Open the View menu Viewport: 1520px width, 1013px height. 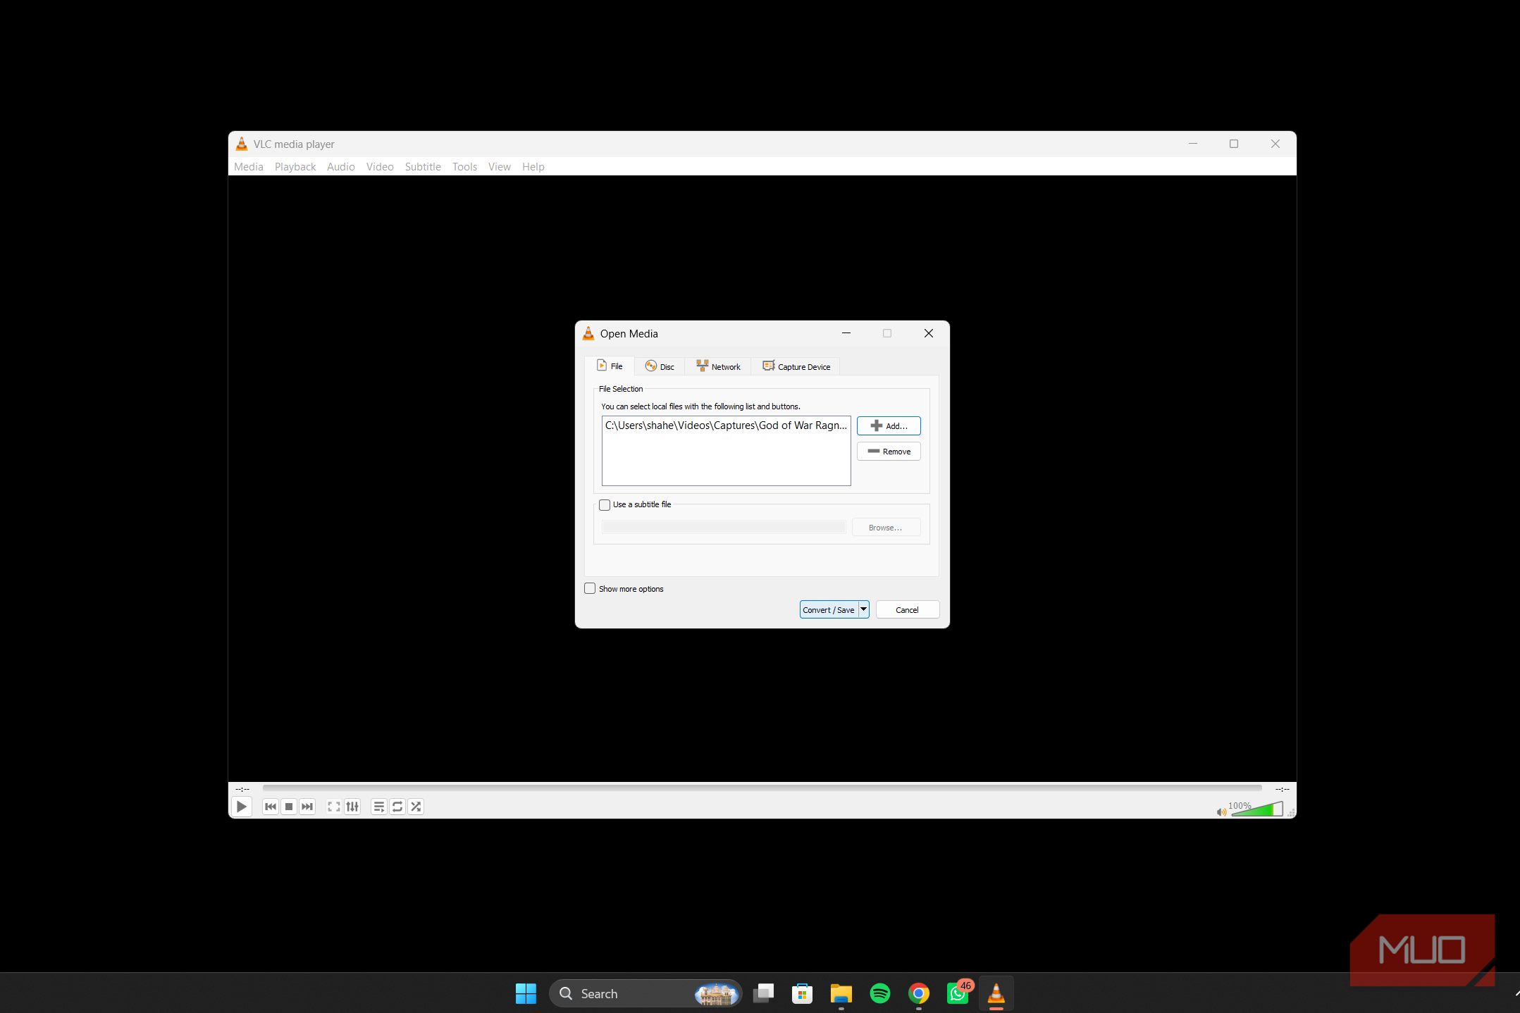[x=500, y=166]
